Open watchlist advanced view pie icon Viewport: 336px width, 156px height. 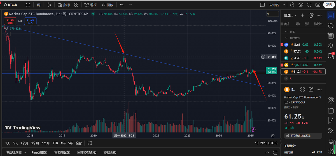point(311,15)
